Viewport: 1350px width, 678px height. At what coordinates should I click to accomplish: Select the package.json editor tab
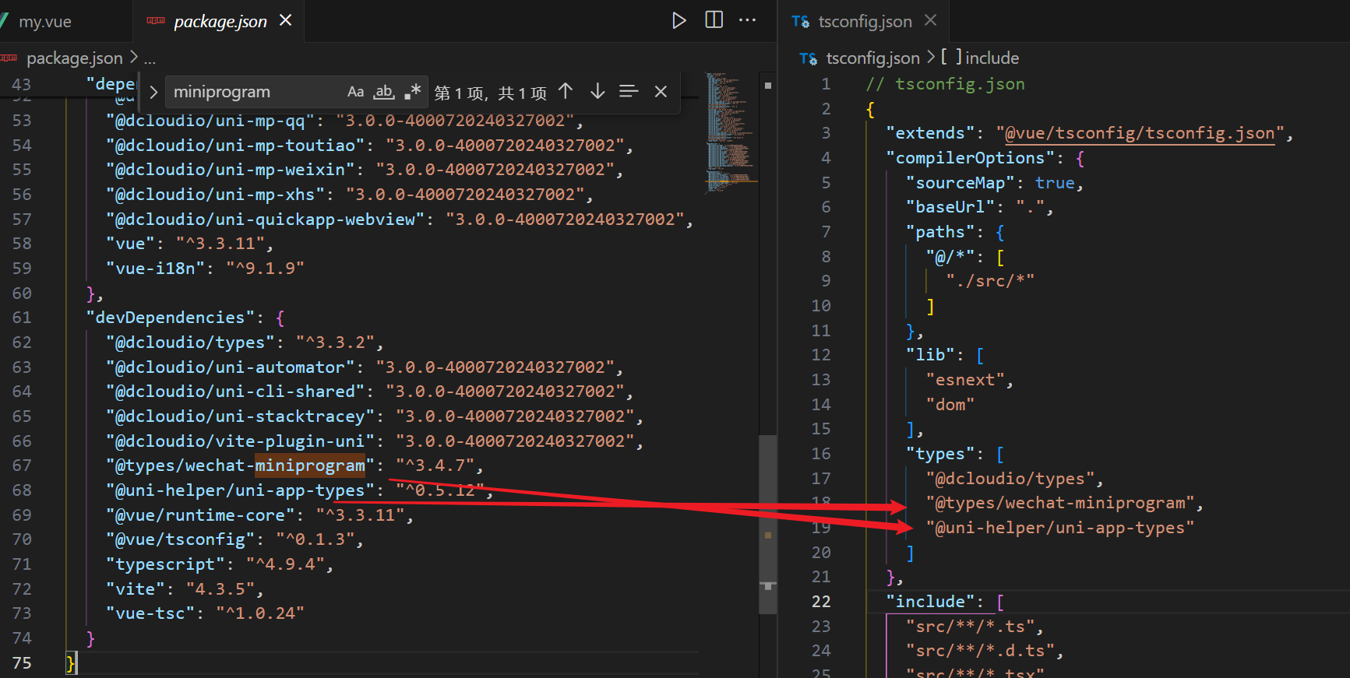click(220, 22)
